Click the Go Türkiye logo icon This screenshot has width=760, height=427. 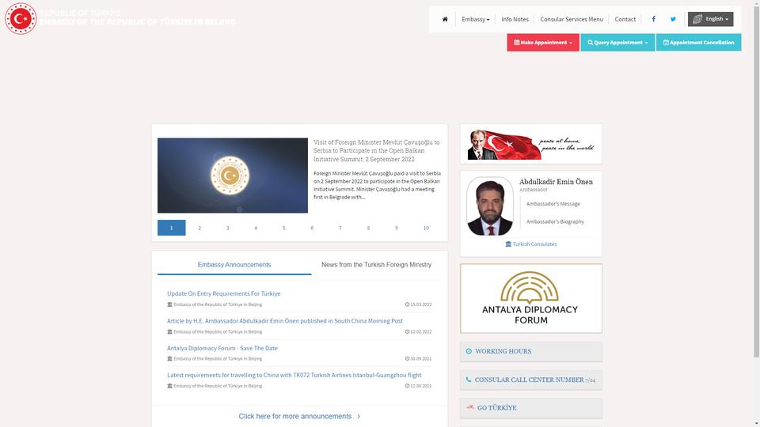pos(469,407)
